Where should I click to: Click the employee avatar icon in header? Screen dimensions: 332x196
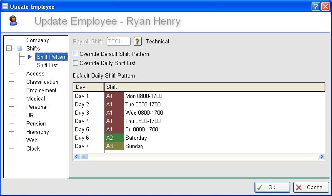[x=13, y=21]
